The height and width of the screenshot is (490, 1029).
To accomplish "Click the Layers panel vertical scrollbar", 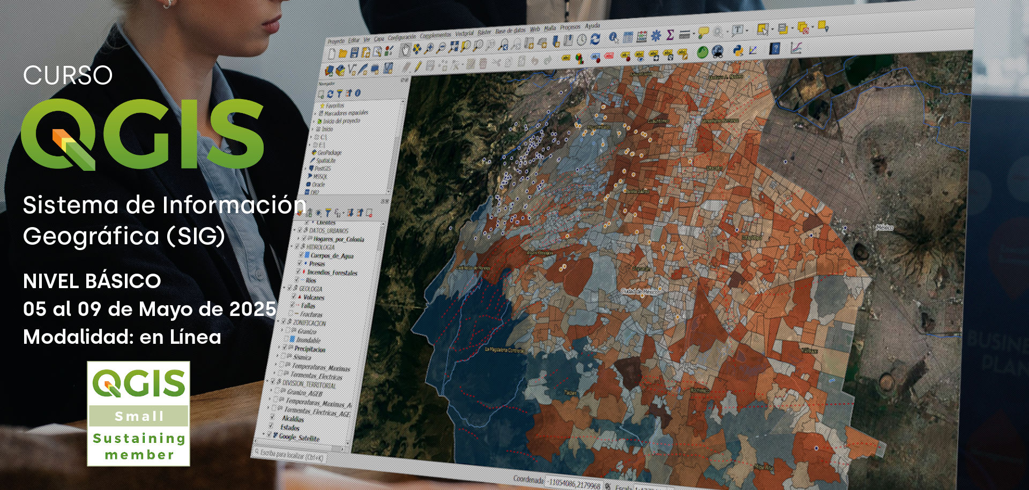I will click(x=379, y=237).
